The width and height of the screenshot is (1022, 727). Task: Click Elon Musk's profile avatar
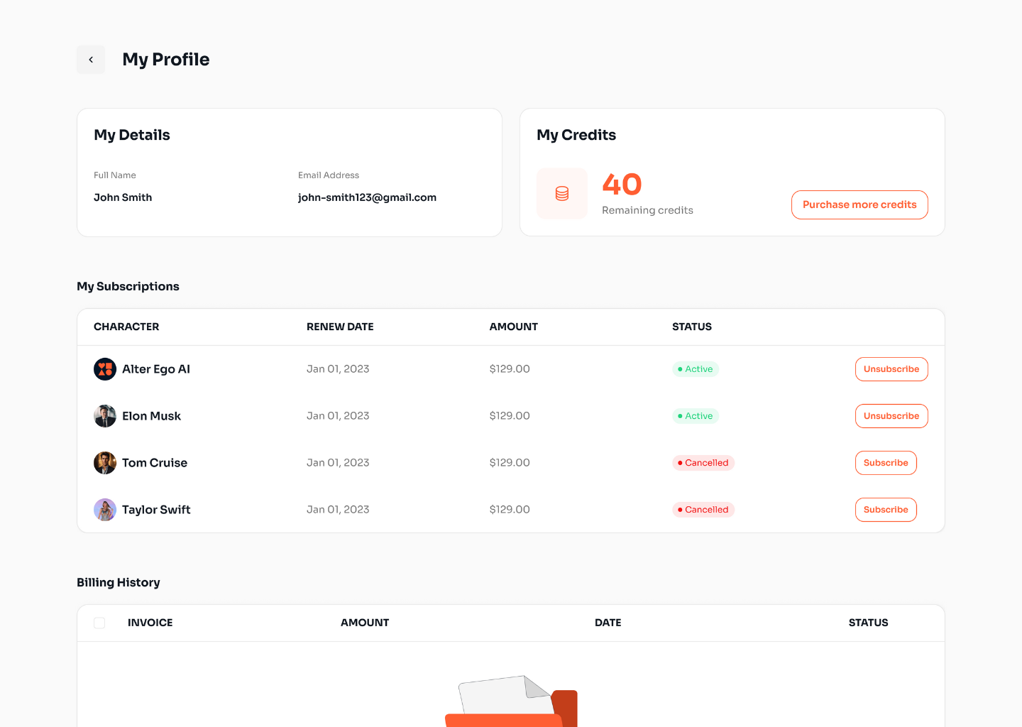(105, 416)
